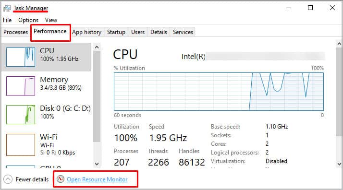This screenshot has width=343, height=190.
Task: Click the Open Resource Monitor link
Action: click(x=97, y=179)
